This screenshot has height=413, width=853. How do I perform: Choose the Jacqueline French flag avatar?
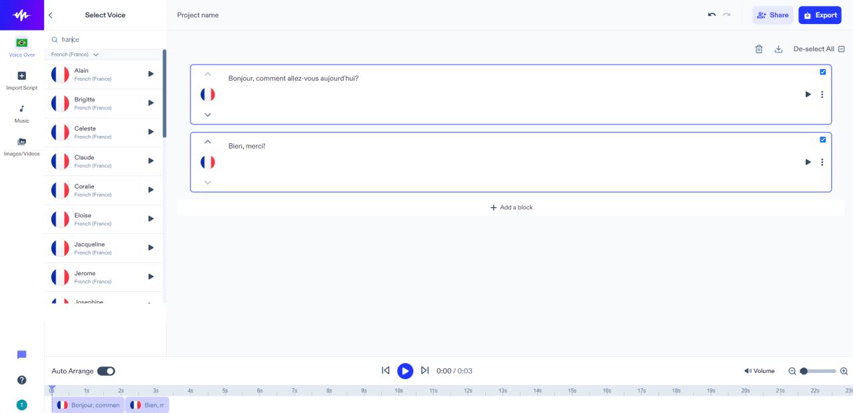pos(60,248)
